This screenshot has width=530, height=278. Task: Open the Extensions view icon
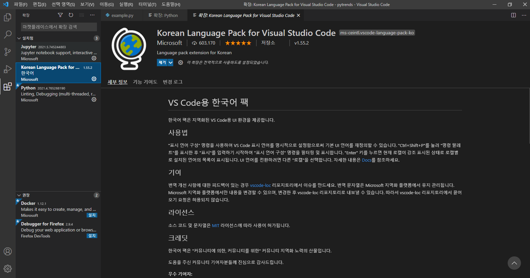[x=8, y=87]
